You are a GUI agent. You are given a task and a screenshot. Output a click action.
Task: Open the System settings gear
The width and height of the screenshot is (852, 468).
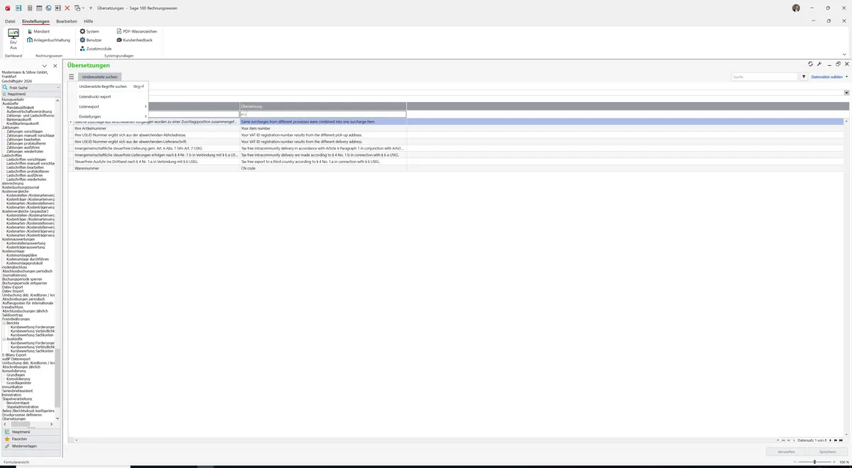click(x=89, y=32)
